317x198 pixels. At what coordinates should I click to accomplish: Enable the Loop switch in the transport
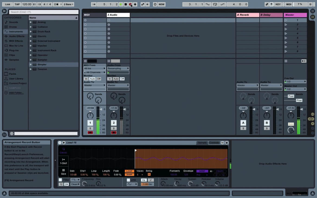pos(215,4)
